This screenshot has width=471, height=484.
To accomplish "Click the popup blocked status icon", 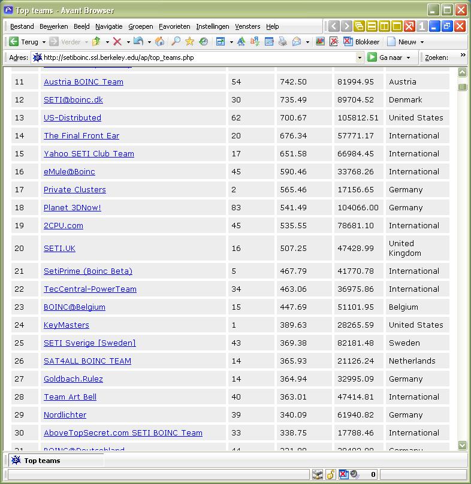I will 343,474.
